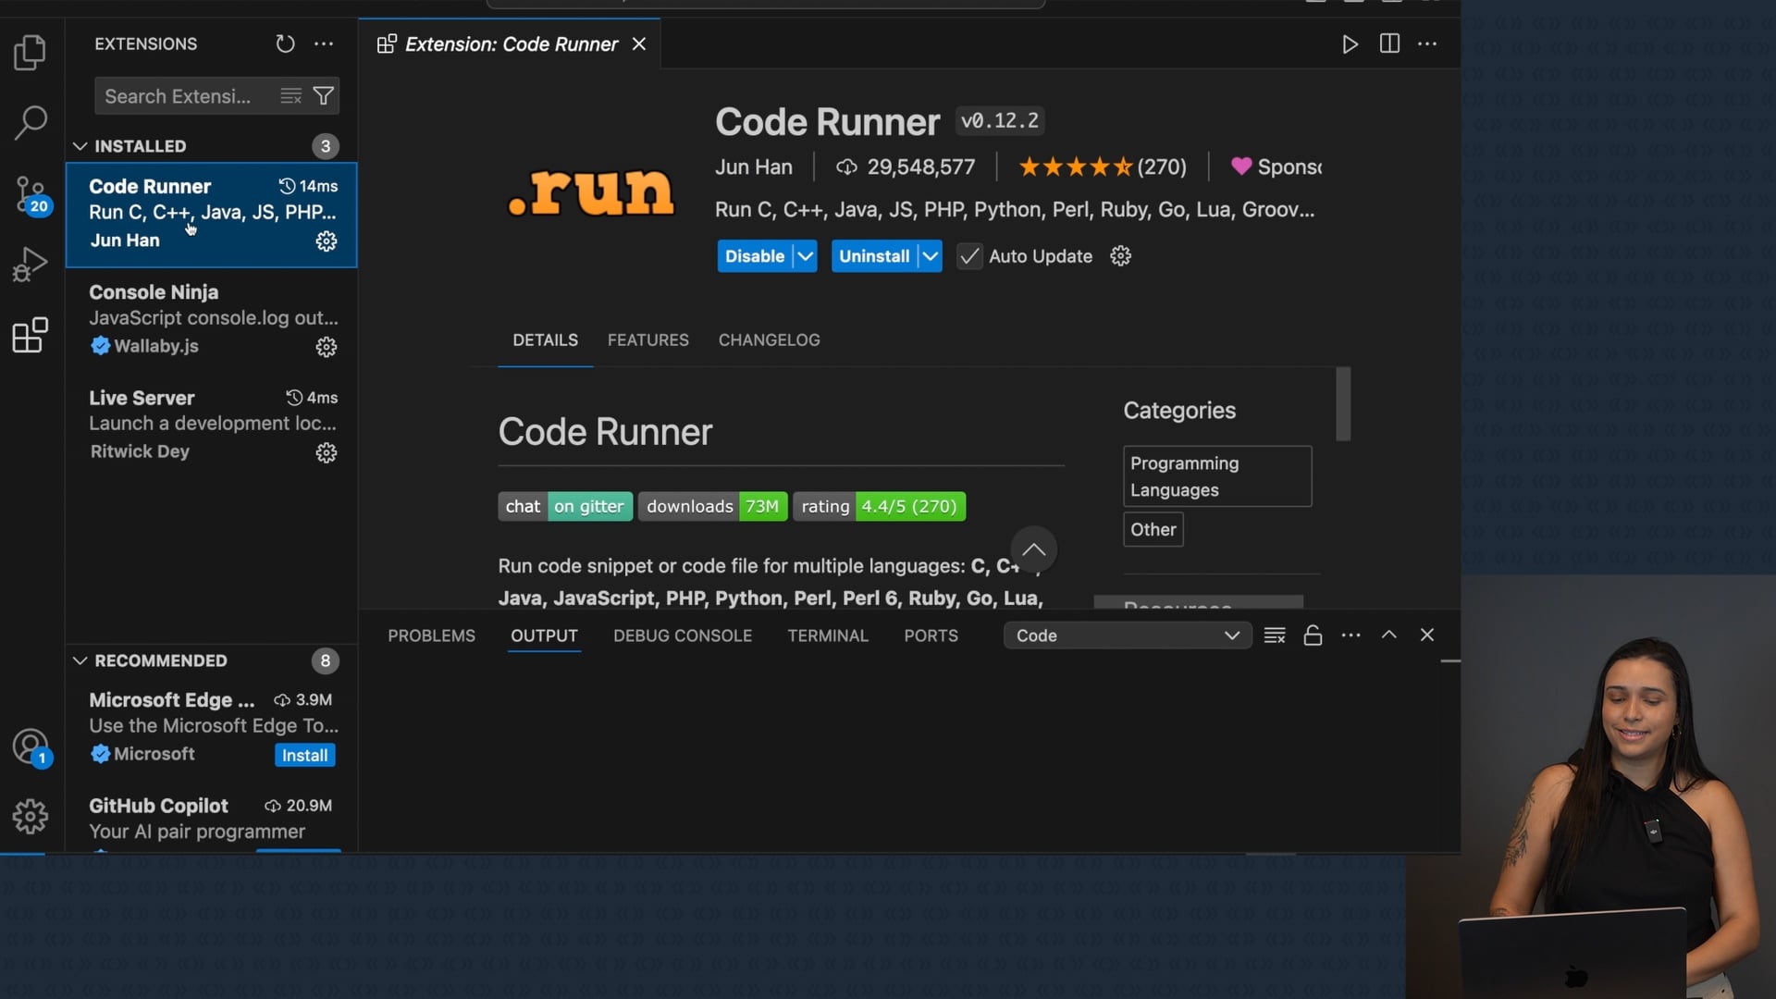The height and width of the screenshot is (999, 1776).
Task: Click the filter extensions funnel icon
Action: point(323,96)
